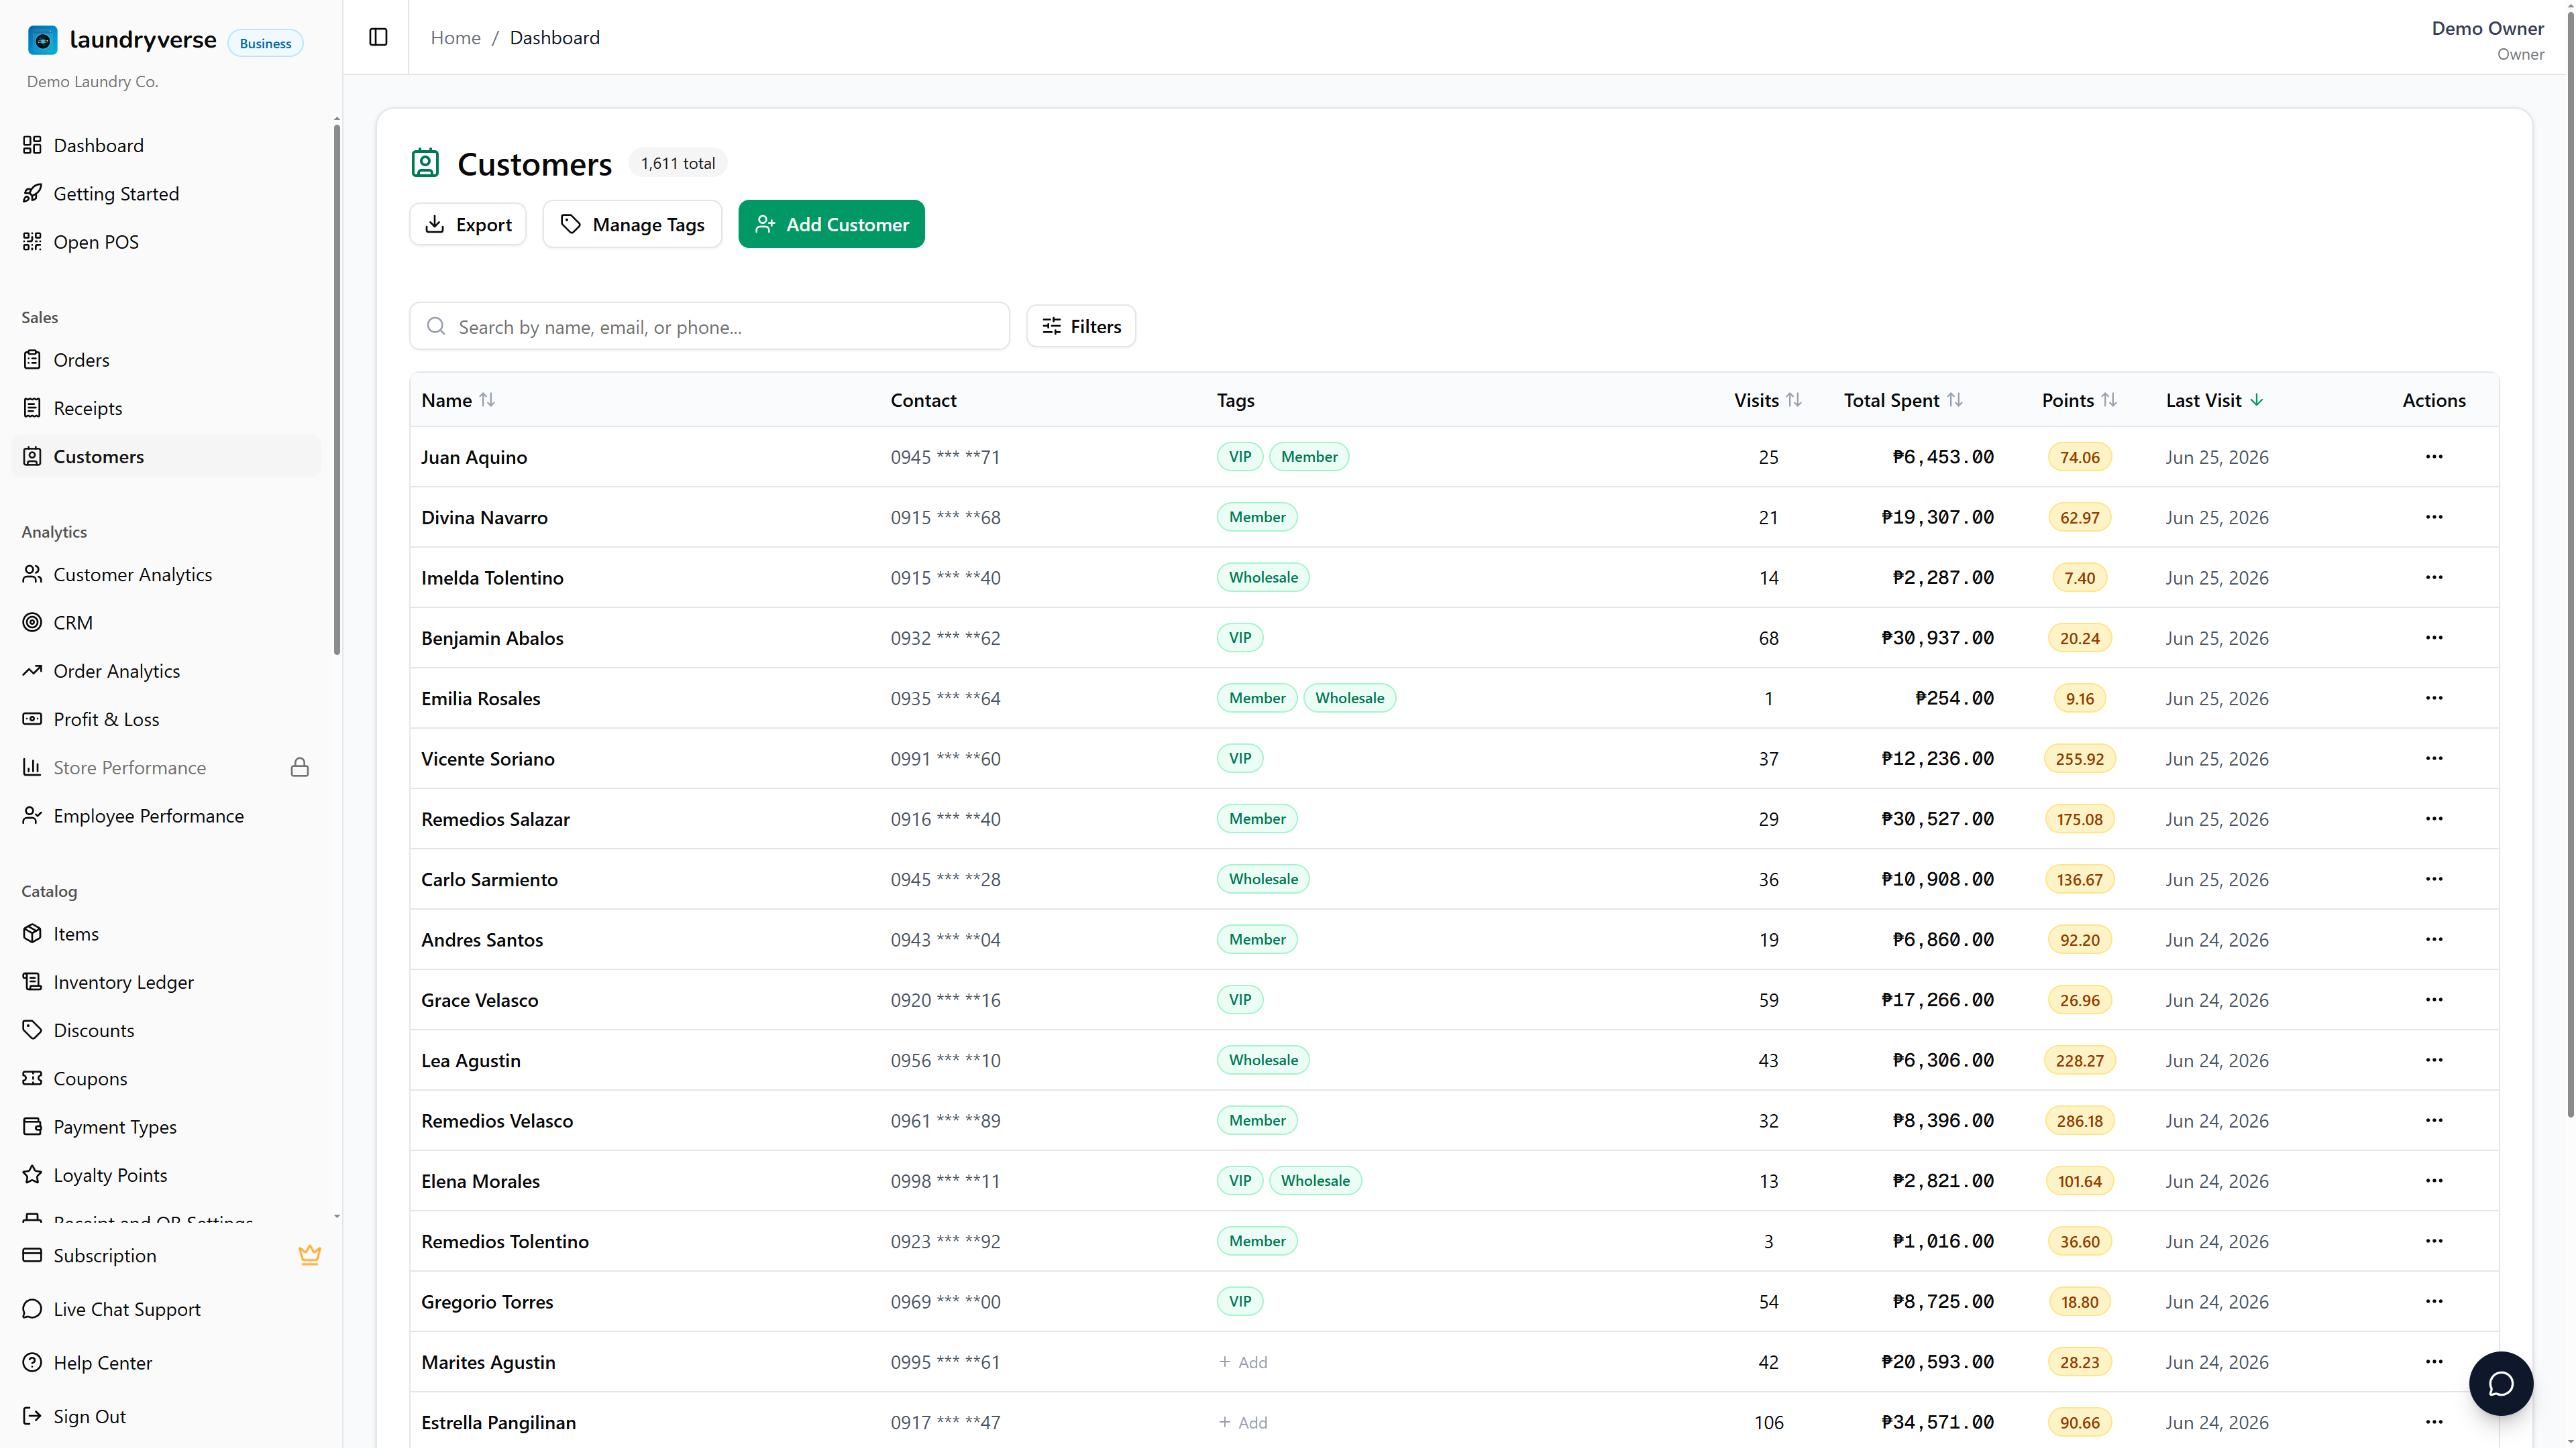The width and height of the screenshot is (2576, 1448).
Task: Go to Receipts in sidebar
Action: [166, 408]
